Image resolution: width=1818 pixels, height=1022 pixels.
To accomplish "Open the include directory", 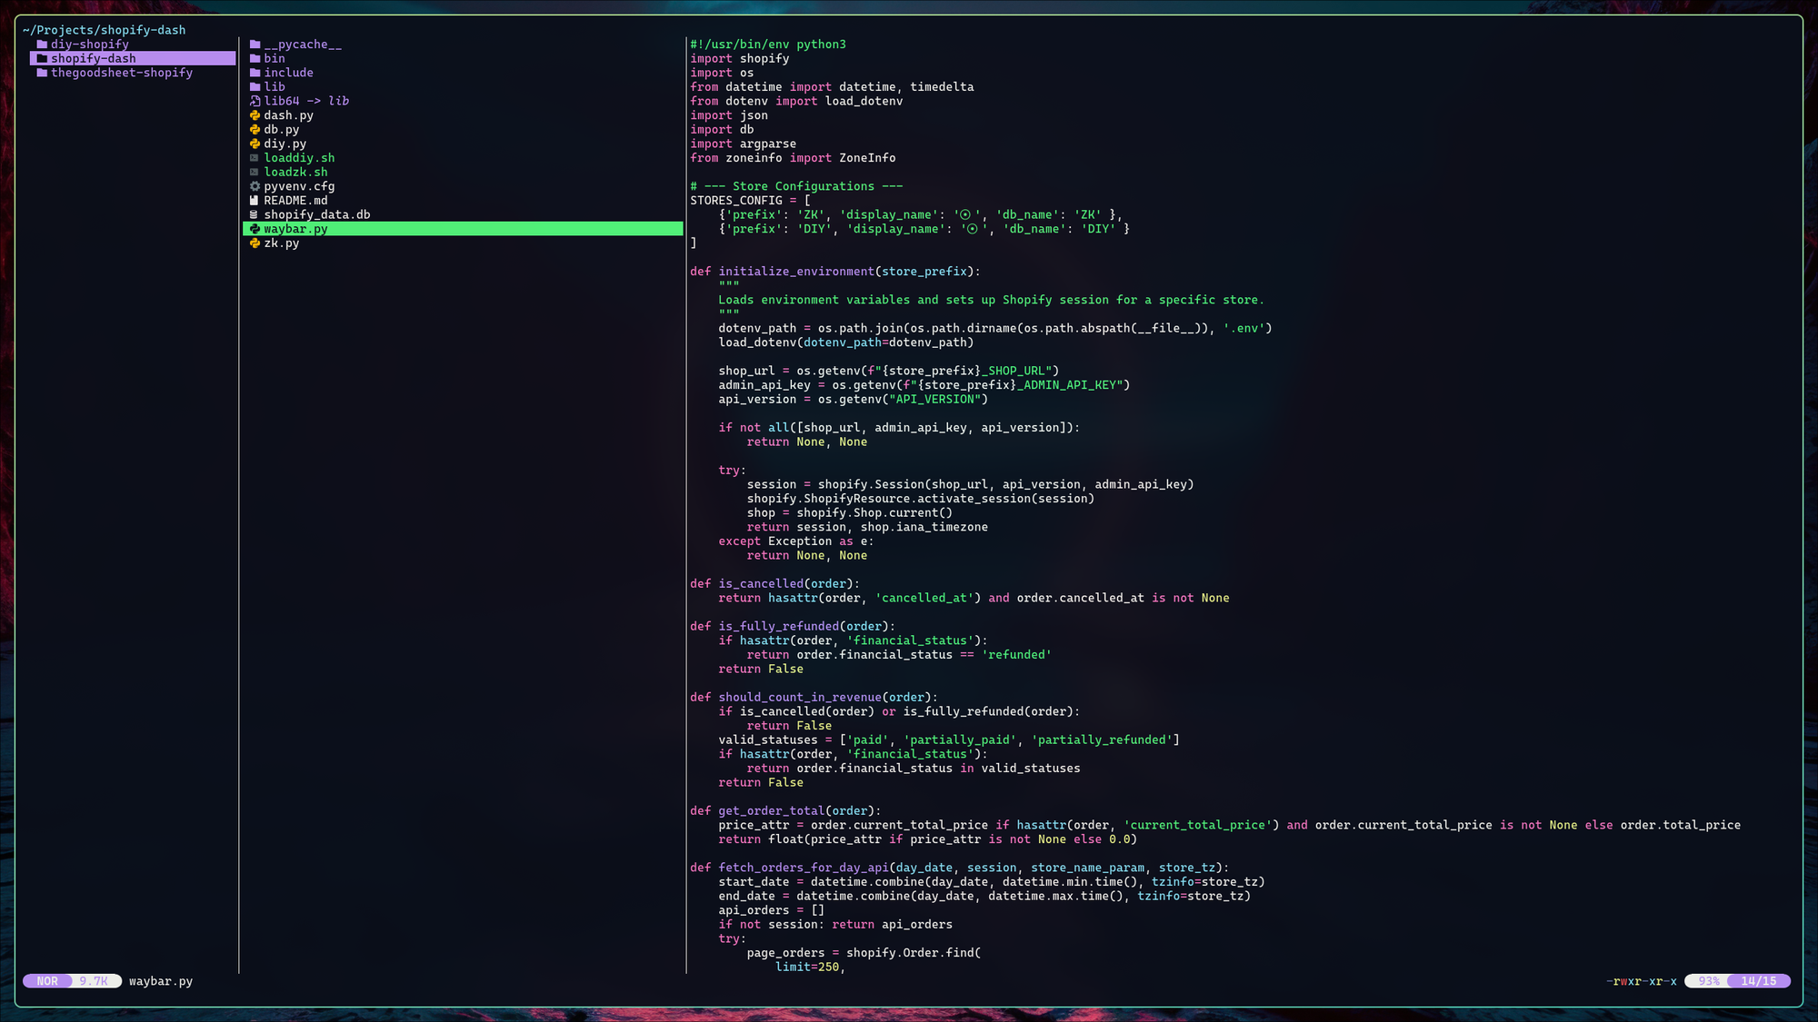I will (x=288, y=73).
